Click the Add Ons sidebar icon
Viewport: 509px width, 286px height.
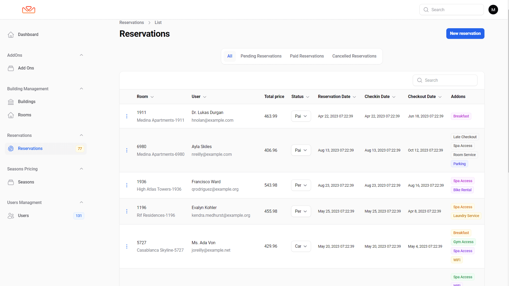point(11,68)
